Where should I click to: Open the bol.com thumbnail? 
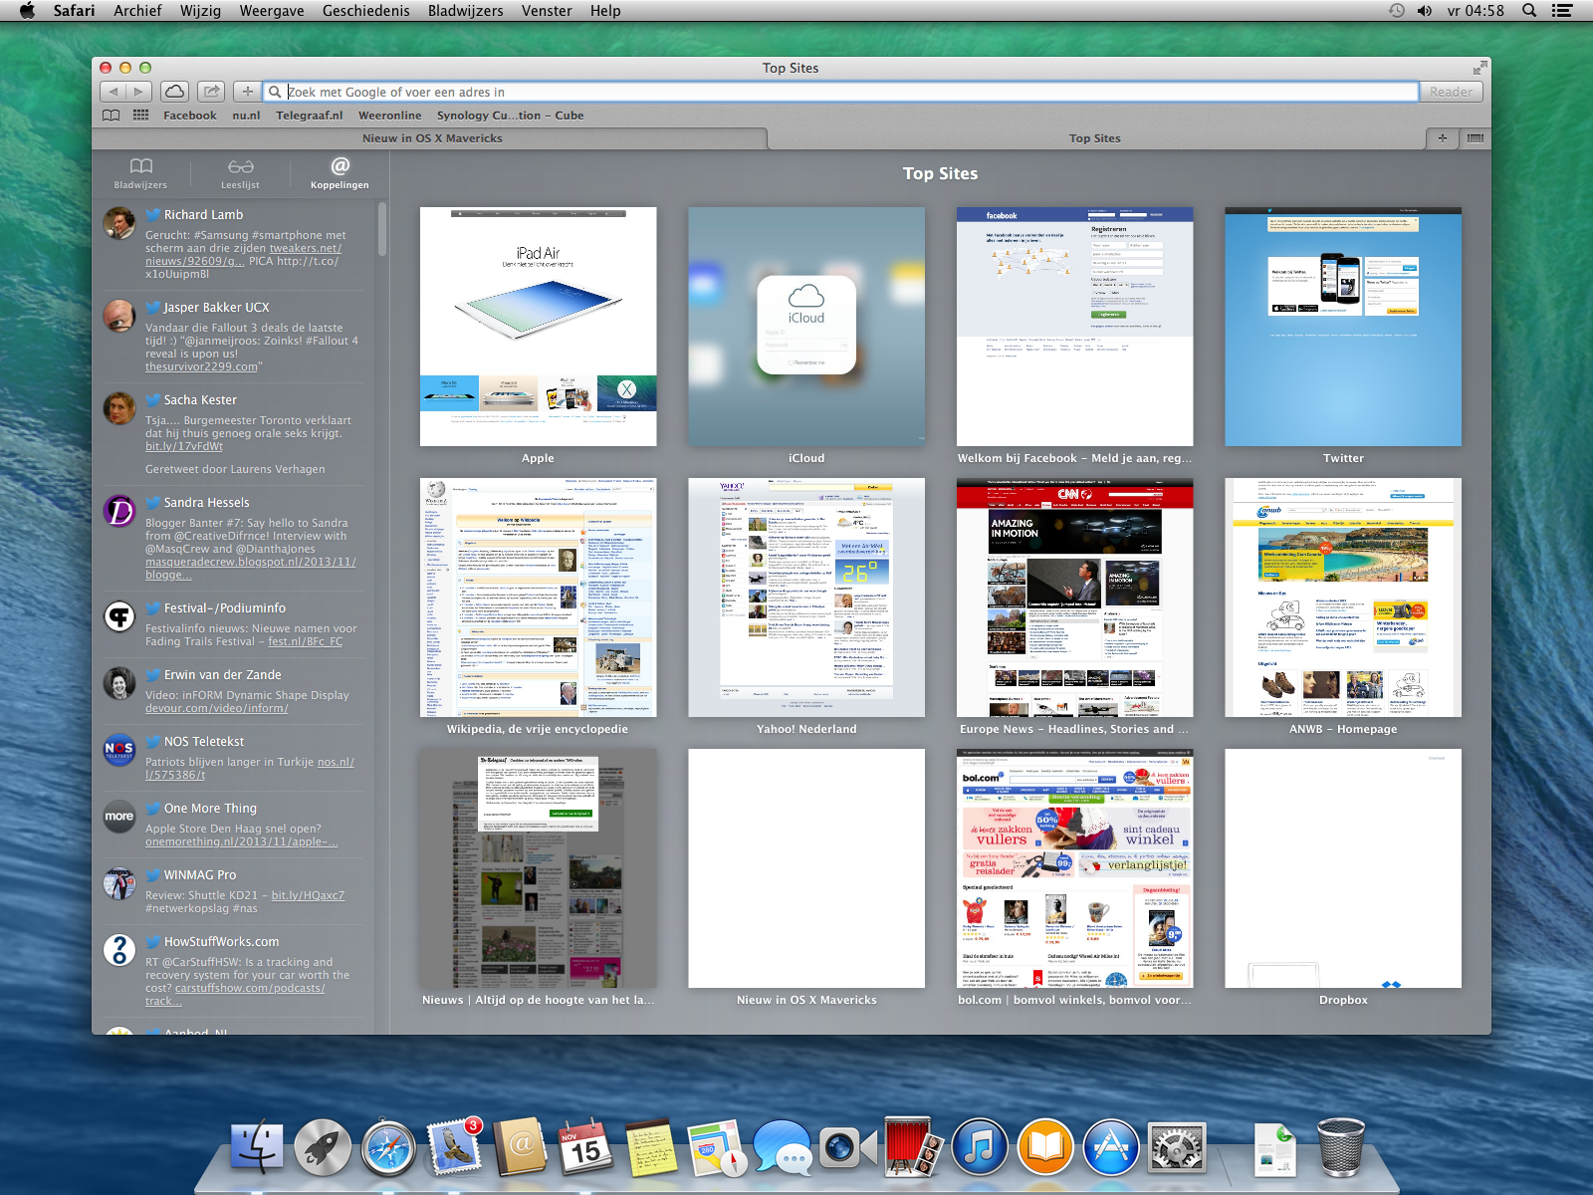pyautogui.click(x=1074, y=868)
